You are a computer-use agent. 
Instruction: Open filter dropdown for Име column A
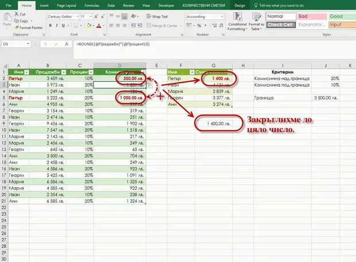(26, 72)
